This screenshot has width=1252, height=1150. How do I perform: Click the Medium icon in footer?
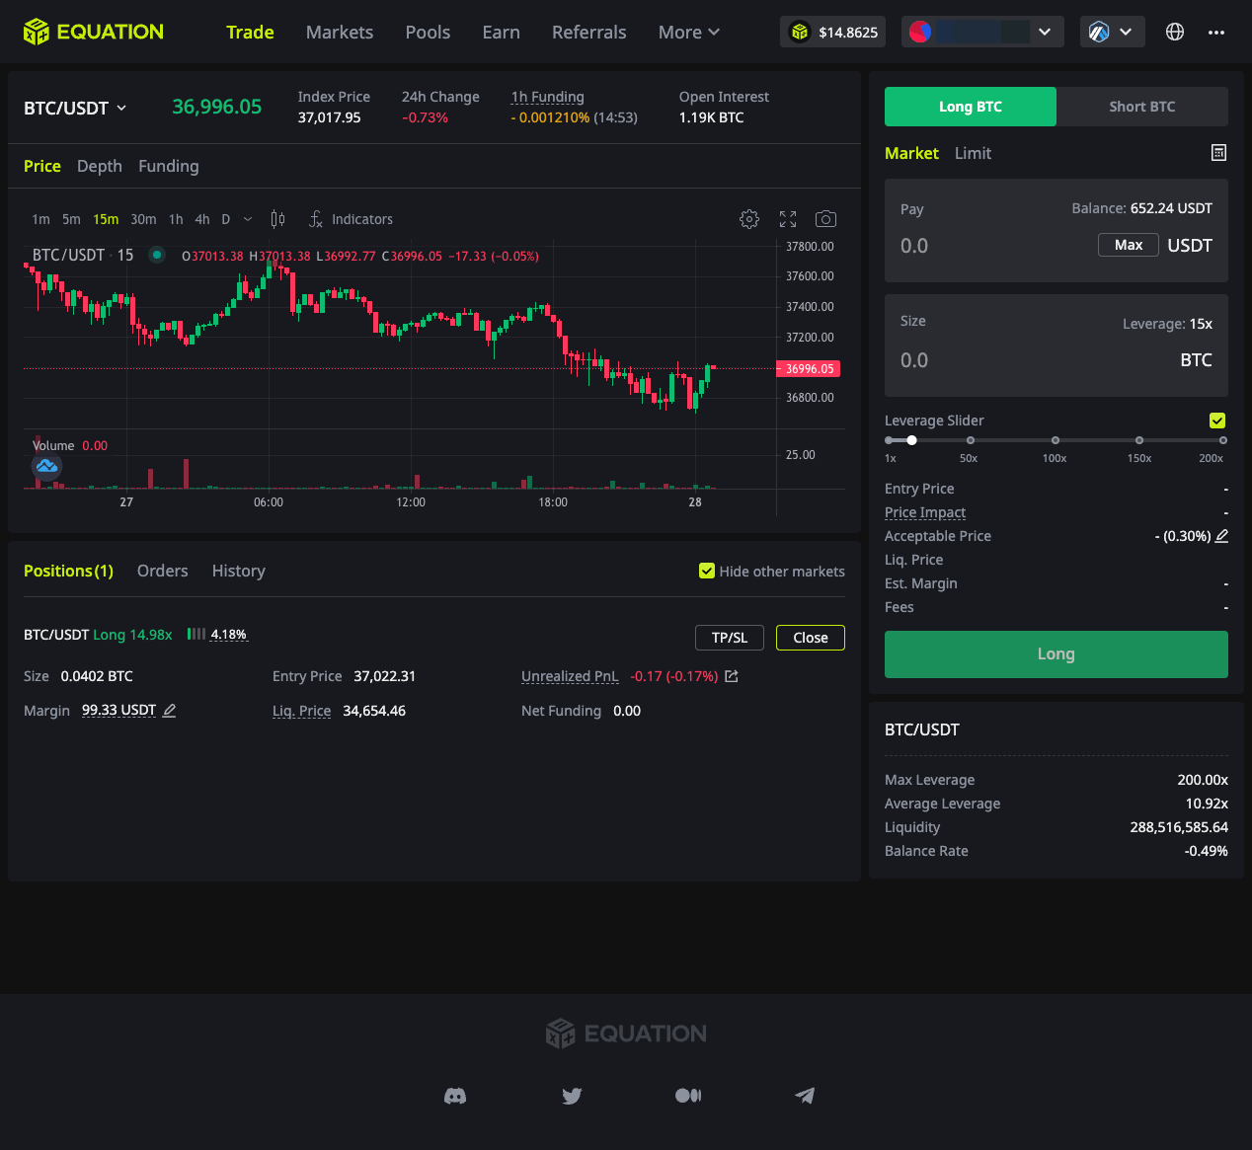688,1096
